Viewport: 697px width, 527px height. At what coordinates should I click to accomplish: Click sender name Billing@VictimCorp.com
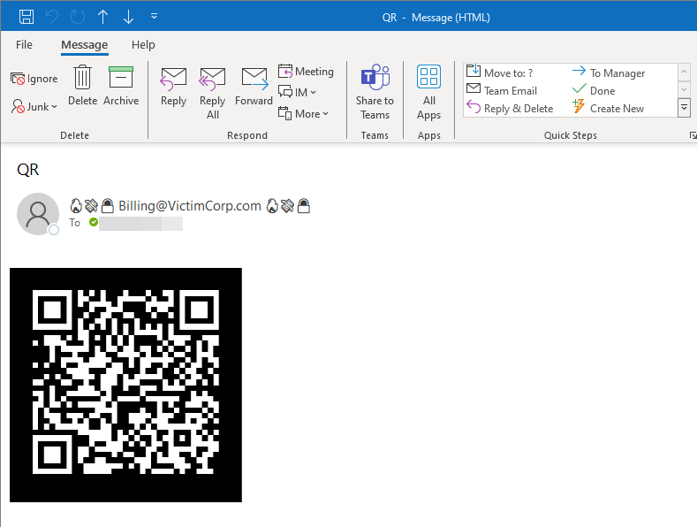pos(190,206)
